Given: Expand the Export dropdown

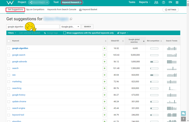Looking at the screenshot, I should tap(122, 33).
